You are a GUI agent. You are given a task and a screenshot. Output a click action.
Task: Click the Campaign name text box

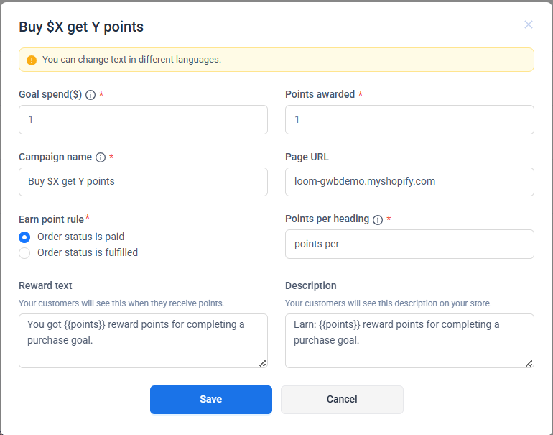143,182
